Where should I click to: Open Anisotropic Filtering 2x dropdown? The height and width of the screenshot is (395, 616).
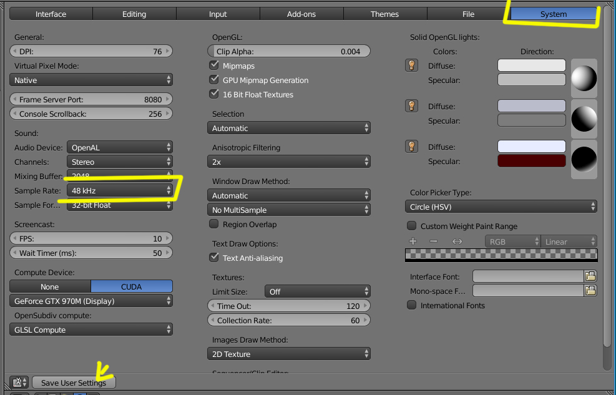pyautogui.click(x=289, y=162)
